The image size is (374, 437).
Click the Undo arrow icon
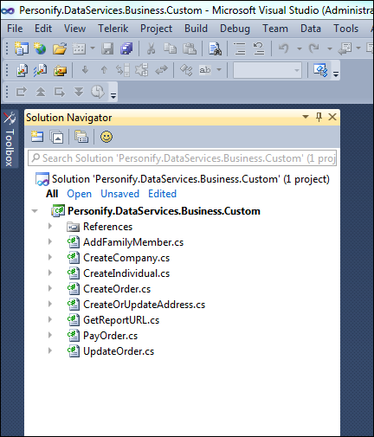click(283, 48)
